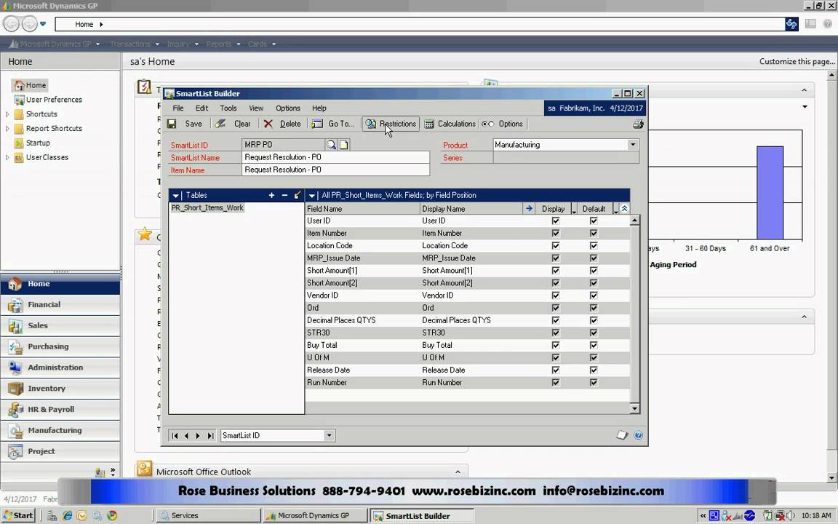Open Internet Explorer from the taskbar quick launch

68,515
